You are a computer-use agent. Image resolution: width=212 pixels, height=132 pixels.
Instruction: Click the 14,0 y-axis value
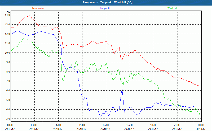[x=8, y=15]
